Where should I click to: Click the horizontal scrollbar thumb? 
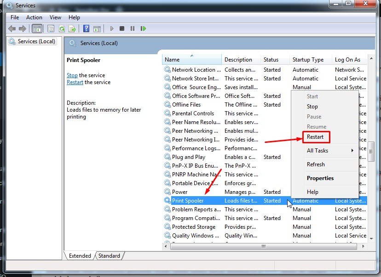point(264,246)
